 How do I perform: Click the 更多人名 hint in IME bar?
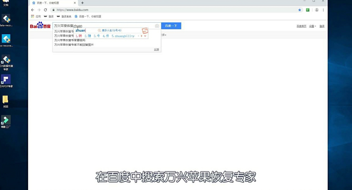coord(110,30)
